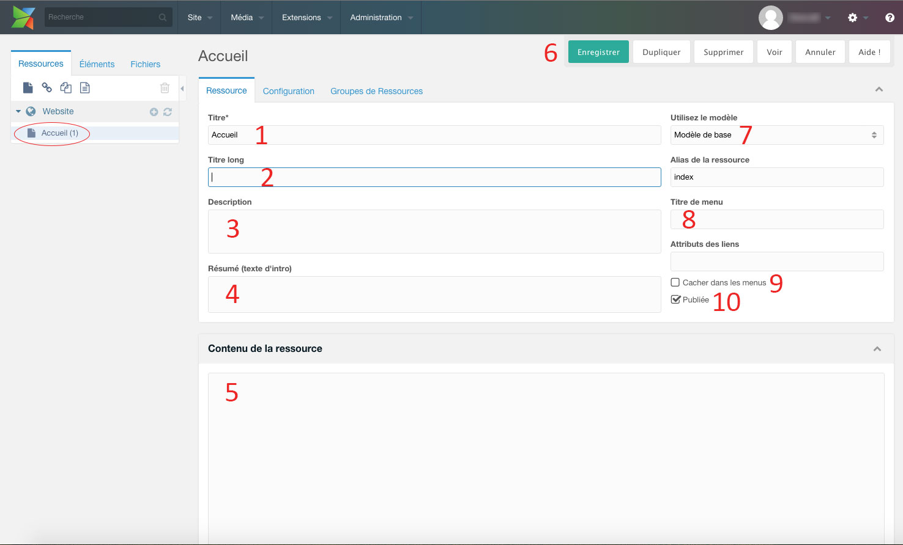This screenshot has width=903, height=545.
Task: Select the Ressources sidebar tab
Action: (x=41, y=64)
